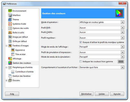Image resolution: width=130 pixels, height=102 pixels.
Task: Click the Boîte à outils icon
Action: pos(10,33)
